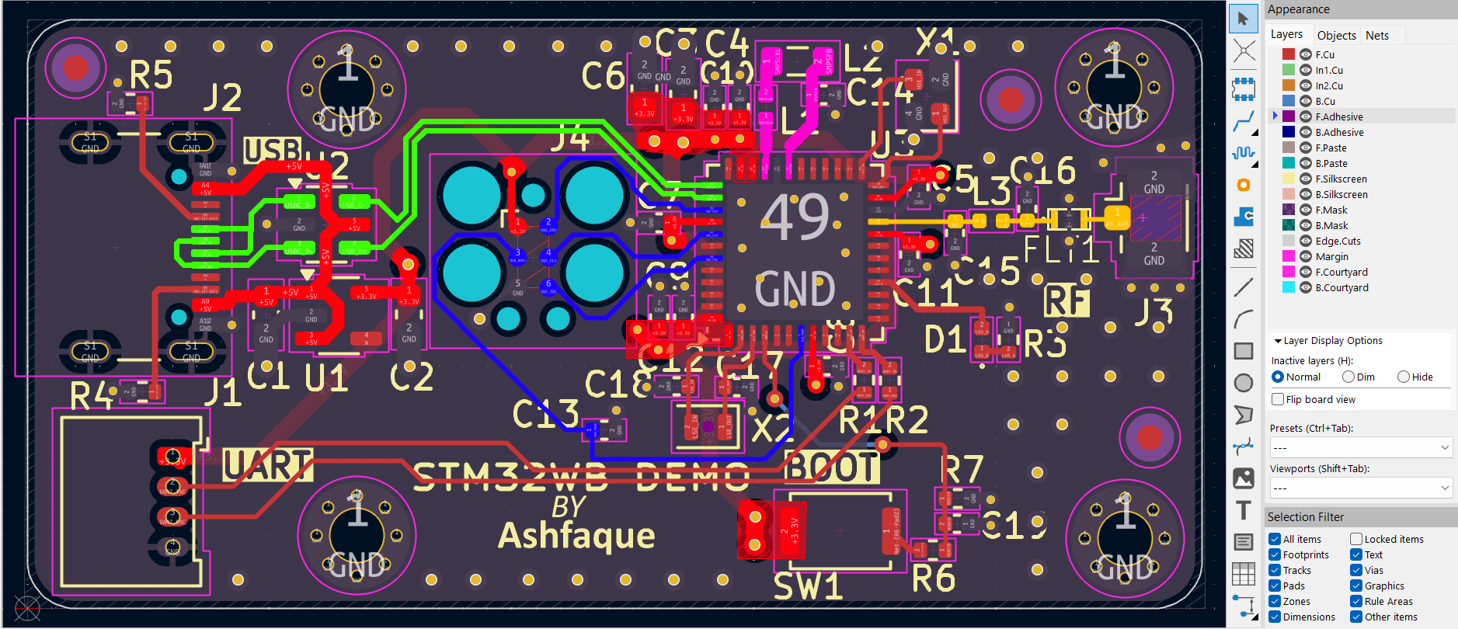Toggle the Vias filter checkbox

(1356, 570)
